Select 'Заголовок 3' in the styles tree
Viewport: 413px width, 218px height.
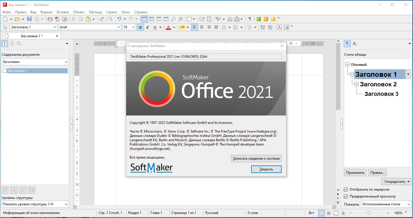click(x=381, y=94)
